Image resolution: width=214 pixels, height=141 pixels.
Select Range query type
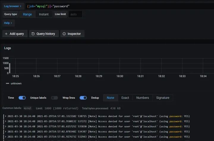click(x=27, y=14)
